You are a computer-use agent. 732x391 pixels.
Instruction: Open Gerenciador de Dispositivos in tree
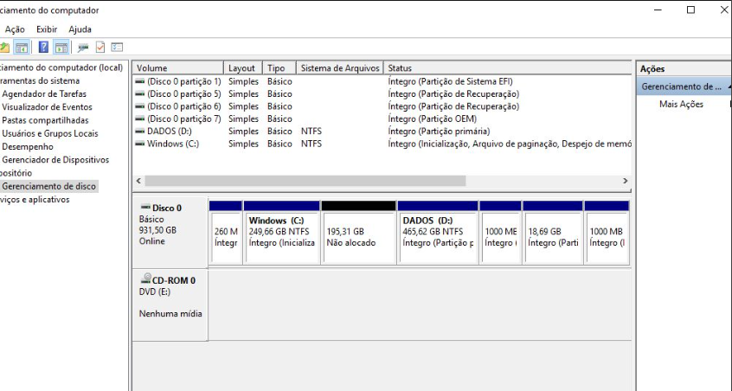click(55, 159)
